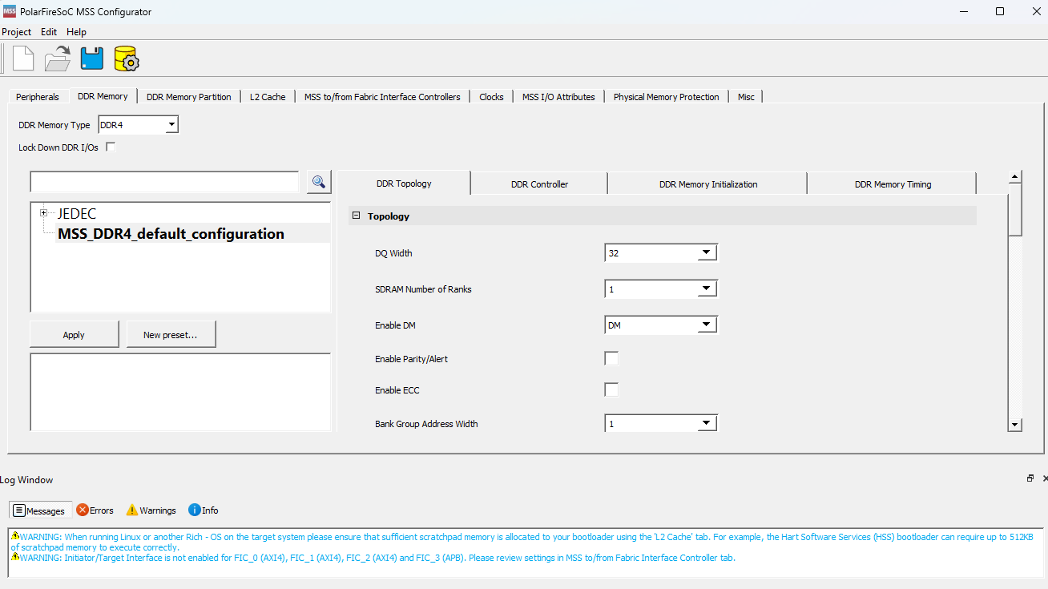This screenshot has width=1048, height=589.
Task: Switch to the Clocks tab
Action: click(491, 97)
